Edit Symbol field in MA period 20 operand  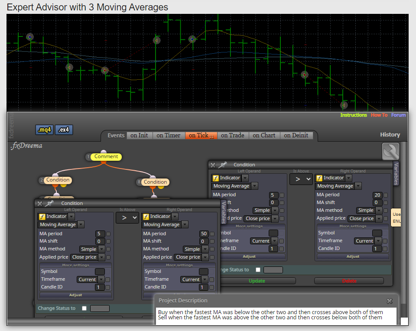coord(377,233)
